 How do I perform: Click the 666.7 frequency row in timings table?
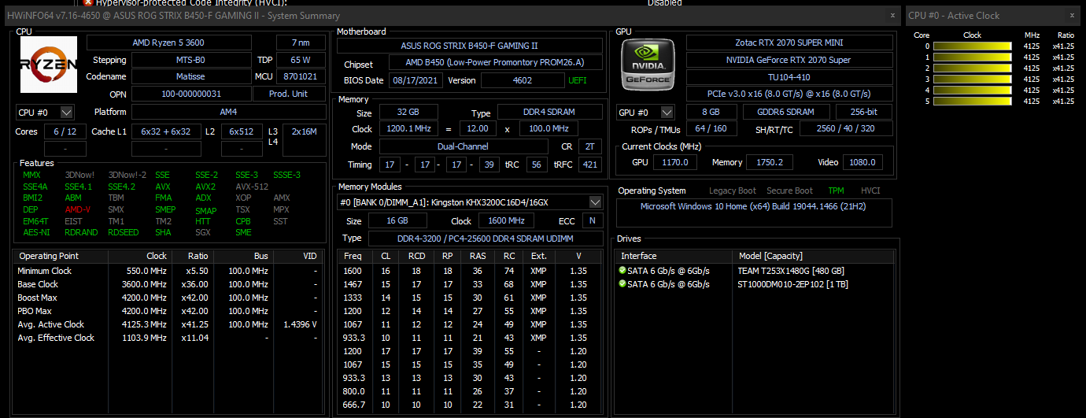point(470,405)
